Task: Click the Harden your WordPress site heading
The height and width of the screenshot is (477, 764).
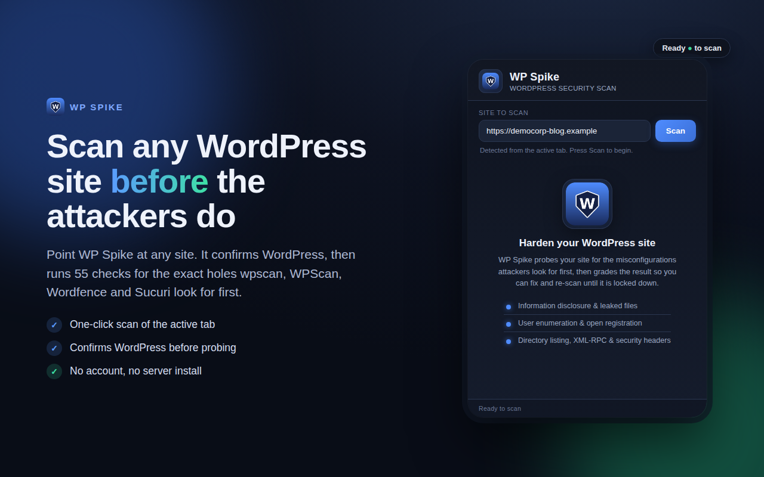Action: (587, 243)
